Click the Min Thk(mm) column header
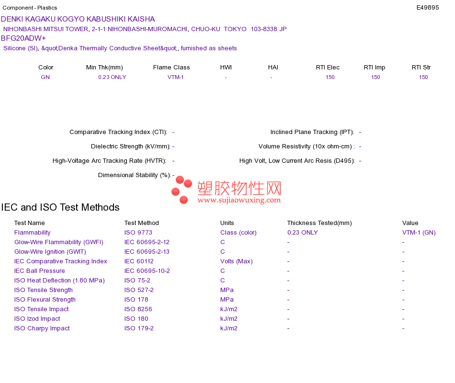This screenshot has height=383, width=455. 104,68
